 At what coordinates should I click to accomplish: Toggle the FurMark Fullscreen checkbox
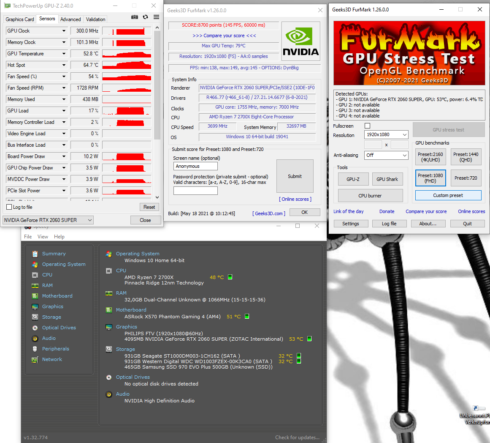tap(367, 126)
